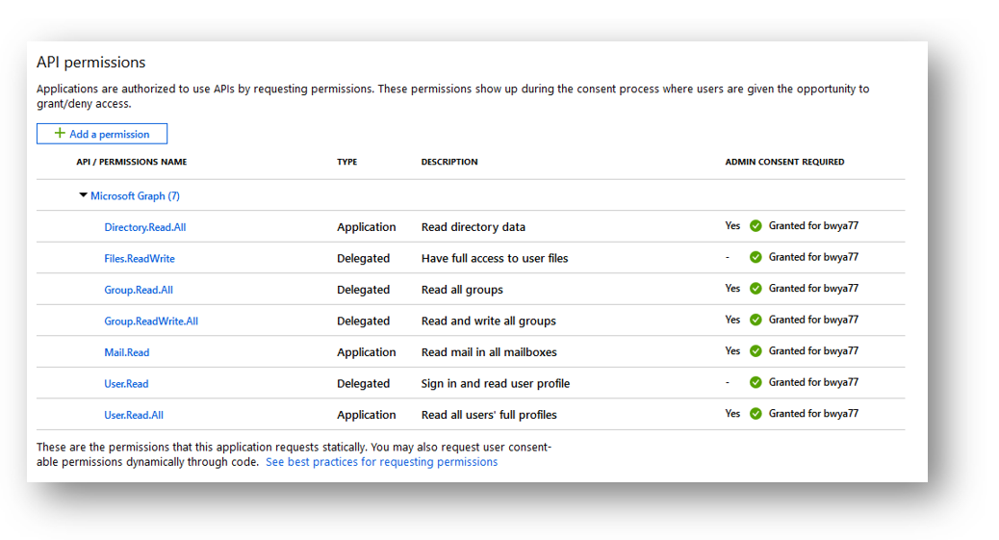
Task: Click the Add a permission button
Action: click(102, 134)
